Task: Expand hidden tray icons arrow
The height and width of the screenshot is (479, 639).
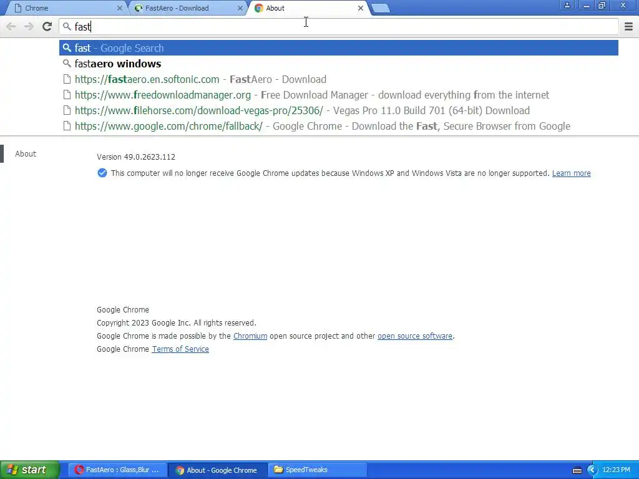Action: click(592, 470)
